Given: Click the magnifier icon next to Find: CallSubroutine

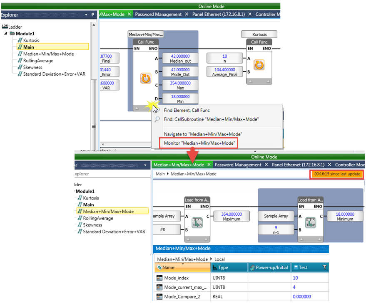Looking at the screenshot, I should 157,119.
